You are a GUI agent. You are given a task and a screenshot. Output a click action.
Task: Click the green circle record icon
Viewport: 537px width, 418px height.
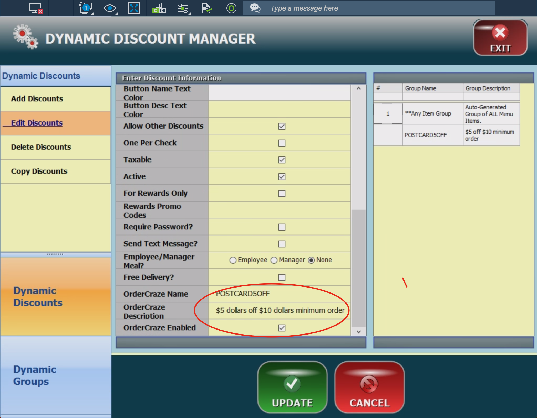click(x=231, y=8)
